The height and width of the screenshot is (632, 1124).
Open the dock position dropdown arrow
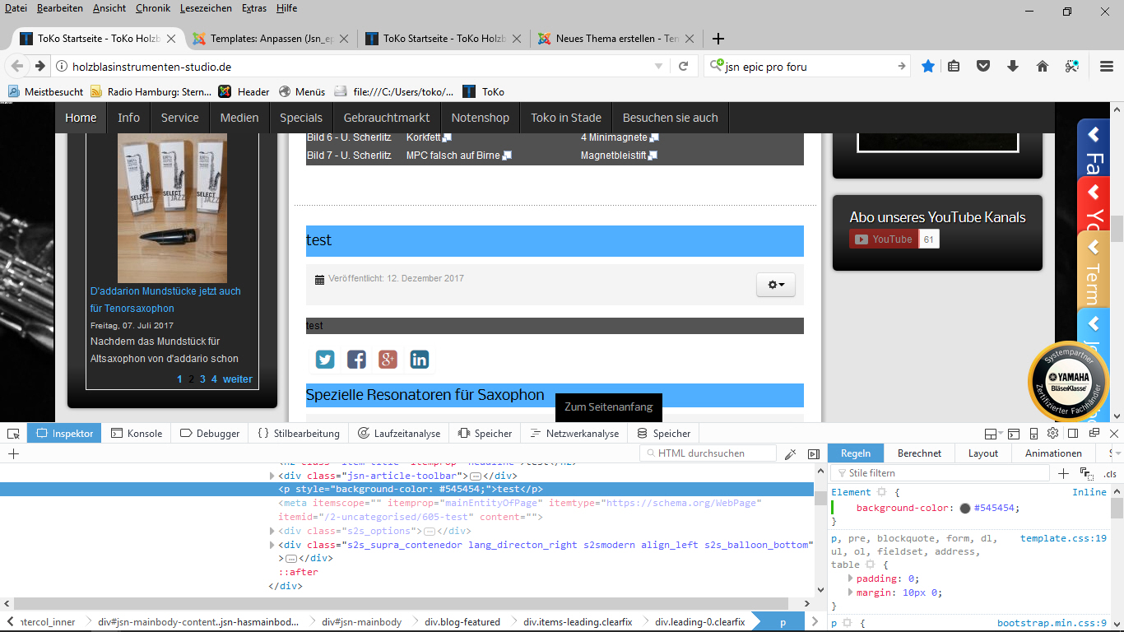click(1001, 434)
